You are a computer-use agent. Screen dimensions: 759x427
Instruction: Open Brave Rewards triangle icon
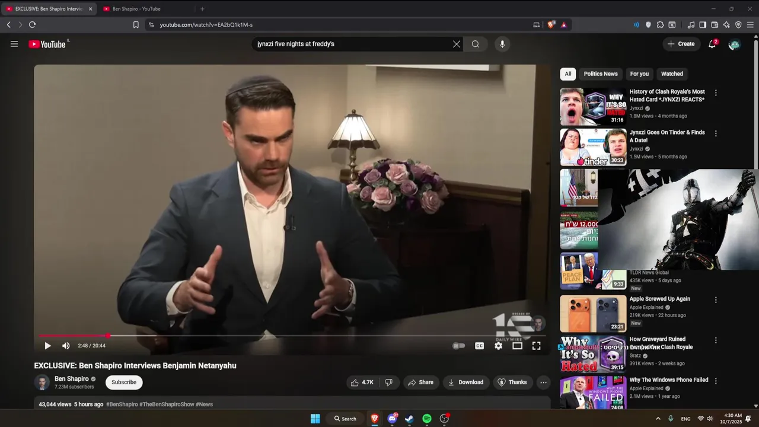(x=563, y=25)
